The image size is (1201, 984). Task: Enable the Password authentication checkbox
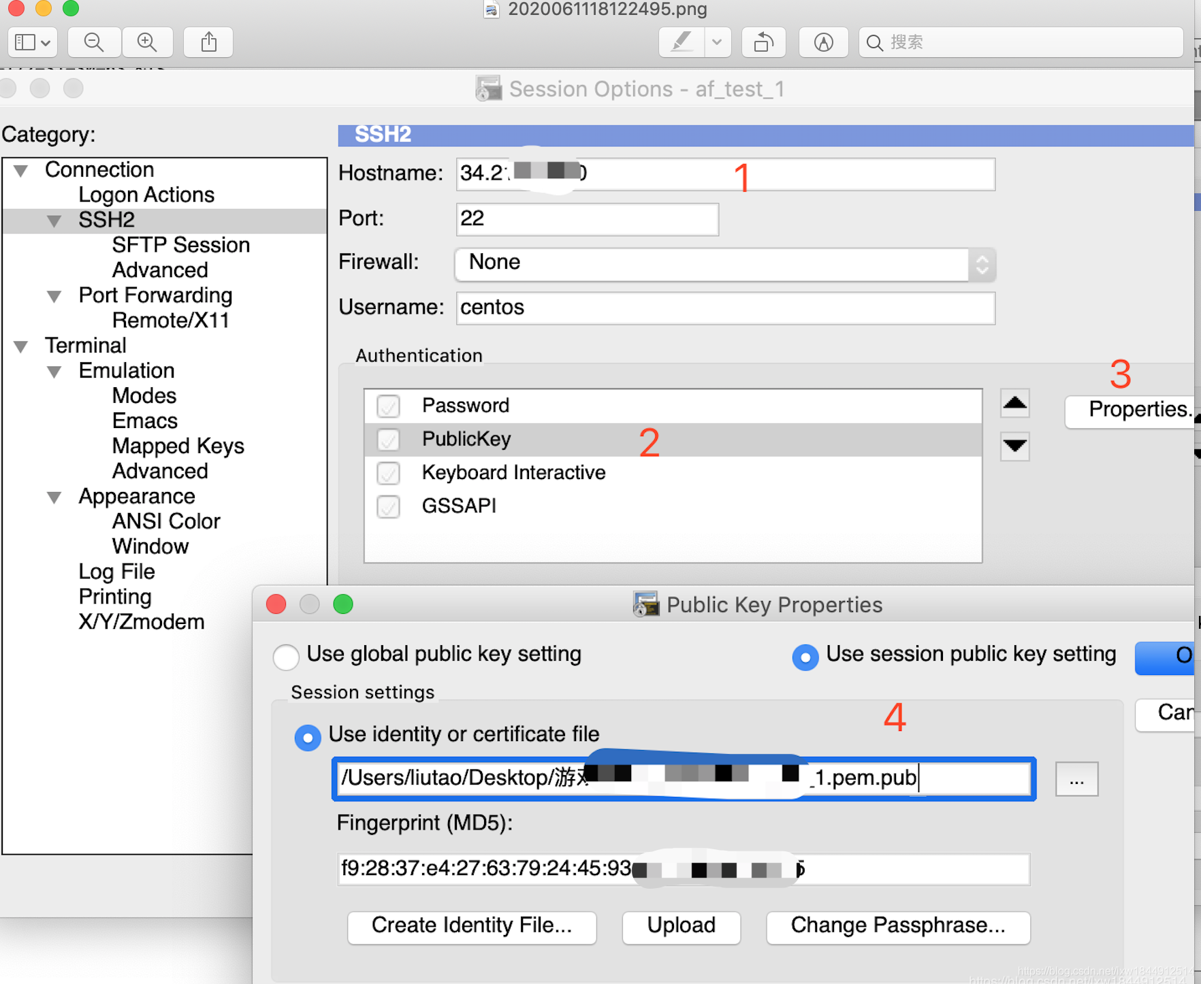click(x=387, y=406)
